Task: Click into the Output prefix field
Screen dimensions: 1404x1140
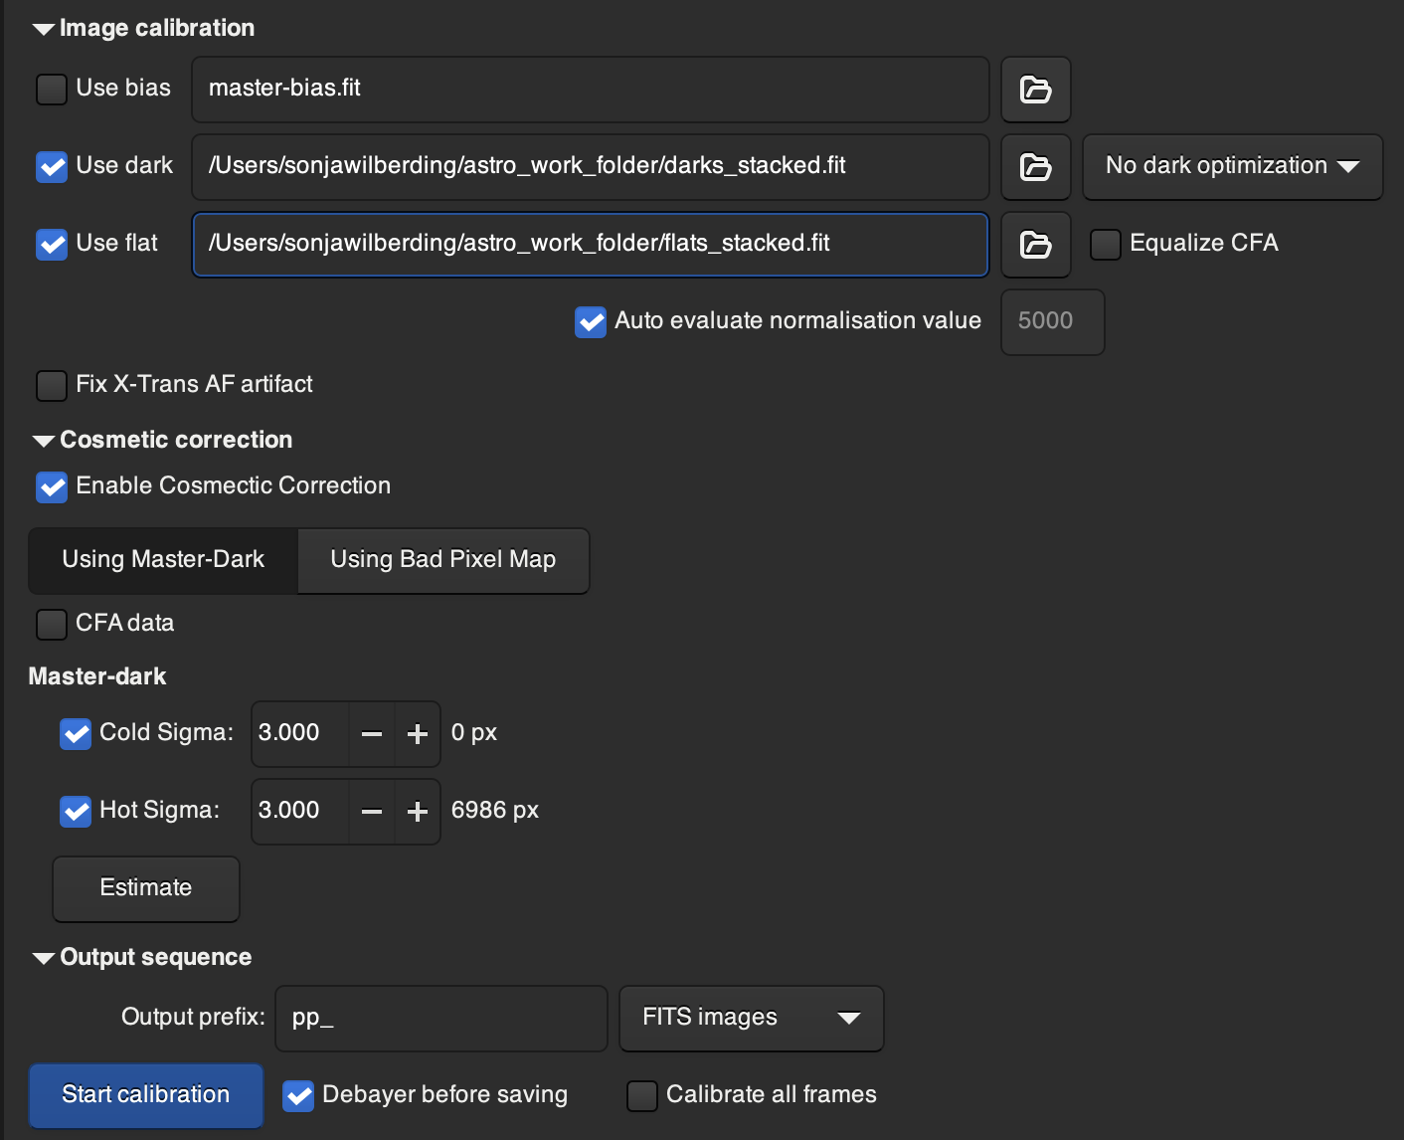Action: (x=440, y=1018)
